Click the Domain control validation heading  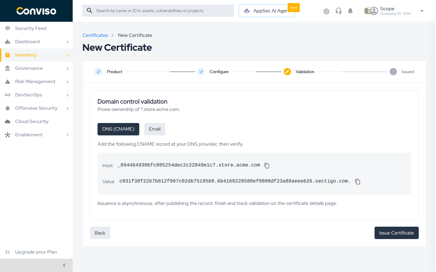pyautogui.click(x=132, y=102)
